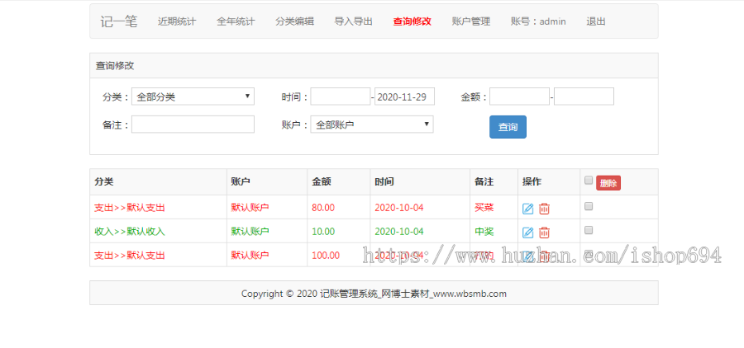Screen dimensions: 744x348
Task: Click trash icon in the 100.00 expense row
Action: point(544,256)
